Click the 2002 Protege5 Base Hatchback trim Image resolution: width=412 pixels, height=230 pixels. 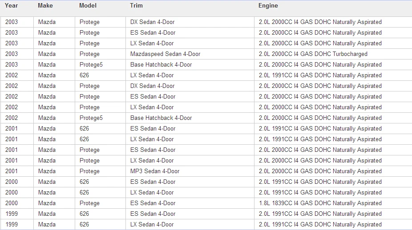pos(190,118)
